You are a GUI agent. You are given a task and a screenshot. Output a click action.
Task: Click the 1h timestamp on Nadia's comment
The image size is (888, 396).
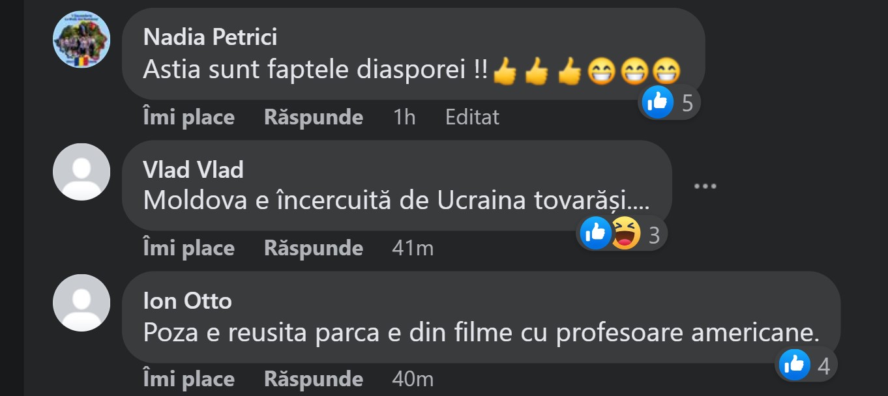[x=404, y=117]
